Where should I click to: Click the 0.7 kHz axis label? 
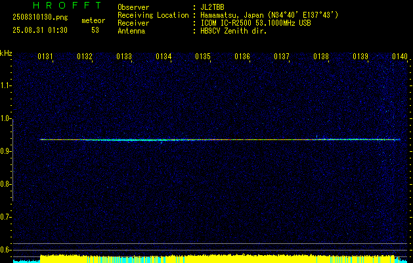coord(5,217)
